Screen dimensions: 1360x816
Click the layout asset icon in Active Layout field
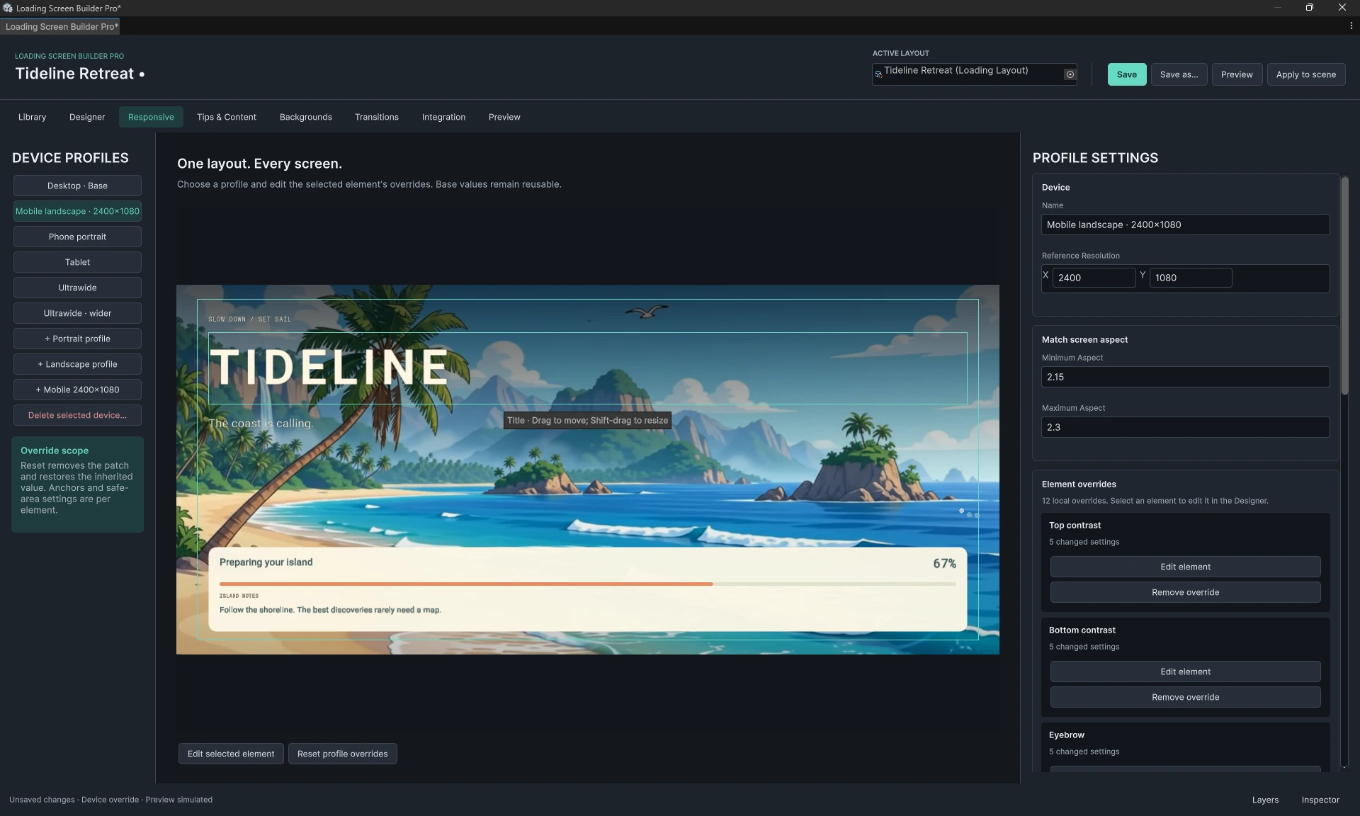pos(878,74)
